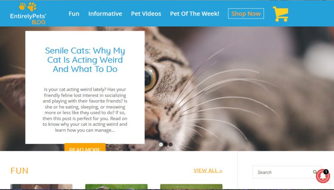Viewport: 334px width, 190px height.
Task: Click the red notification bell icon
Action: [x=323, y=176]
